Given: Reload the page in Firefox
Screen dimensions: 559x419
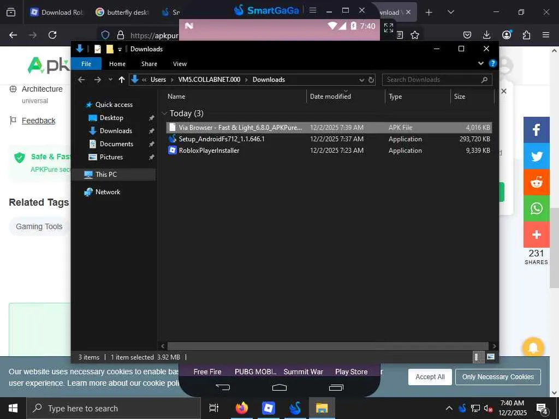Looking at the screenshot, I should [52, 35].
